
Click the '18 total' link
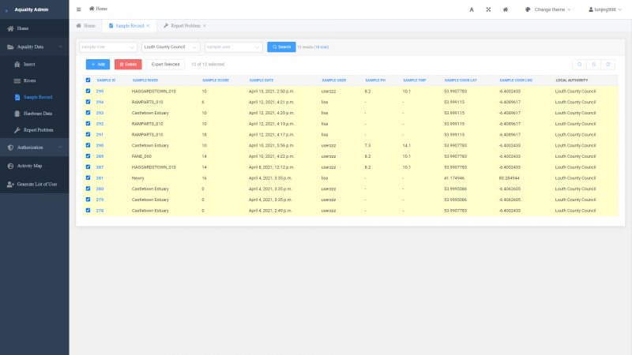coord(322,47)
